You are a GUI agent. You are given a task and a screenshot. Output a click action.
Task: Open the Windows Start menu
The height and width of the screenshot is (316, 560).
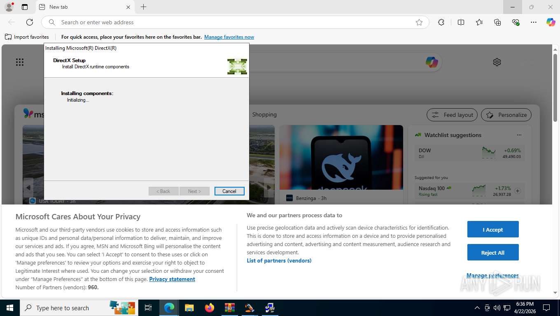click(x=9, y=308)
